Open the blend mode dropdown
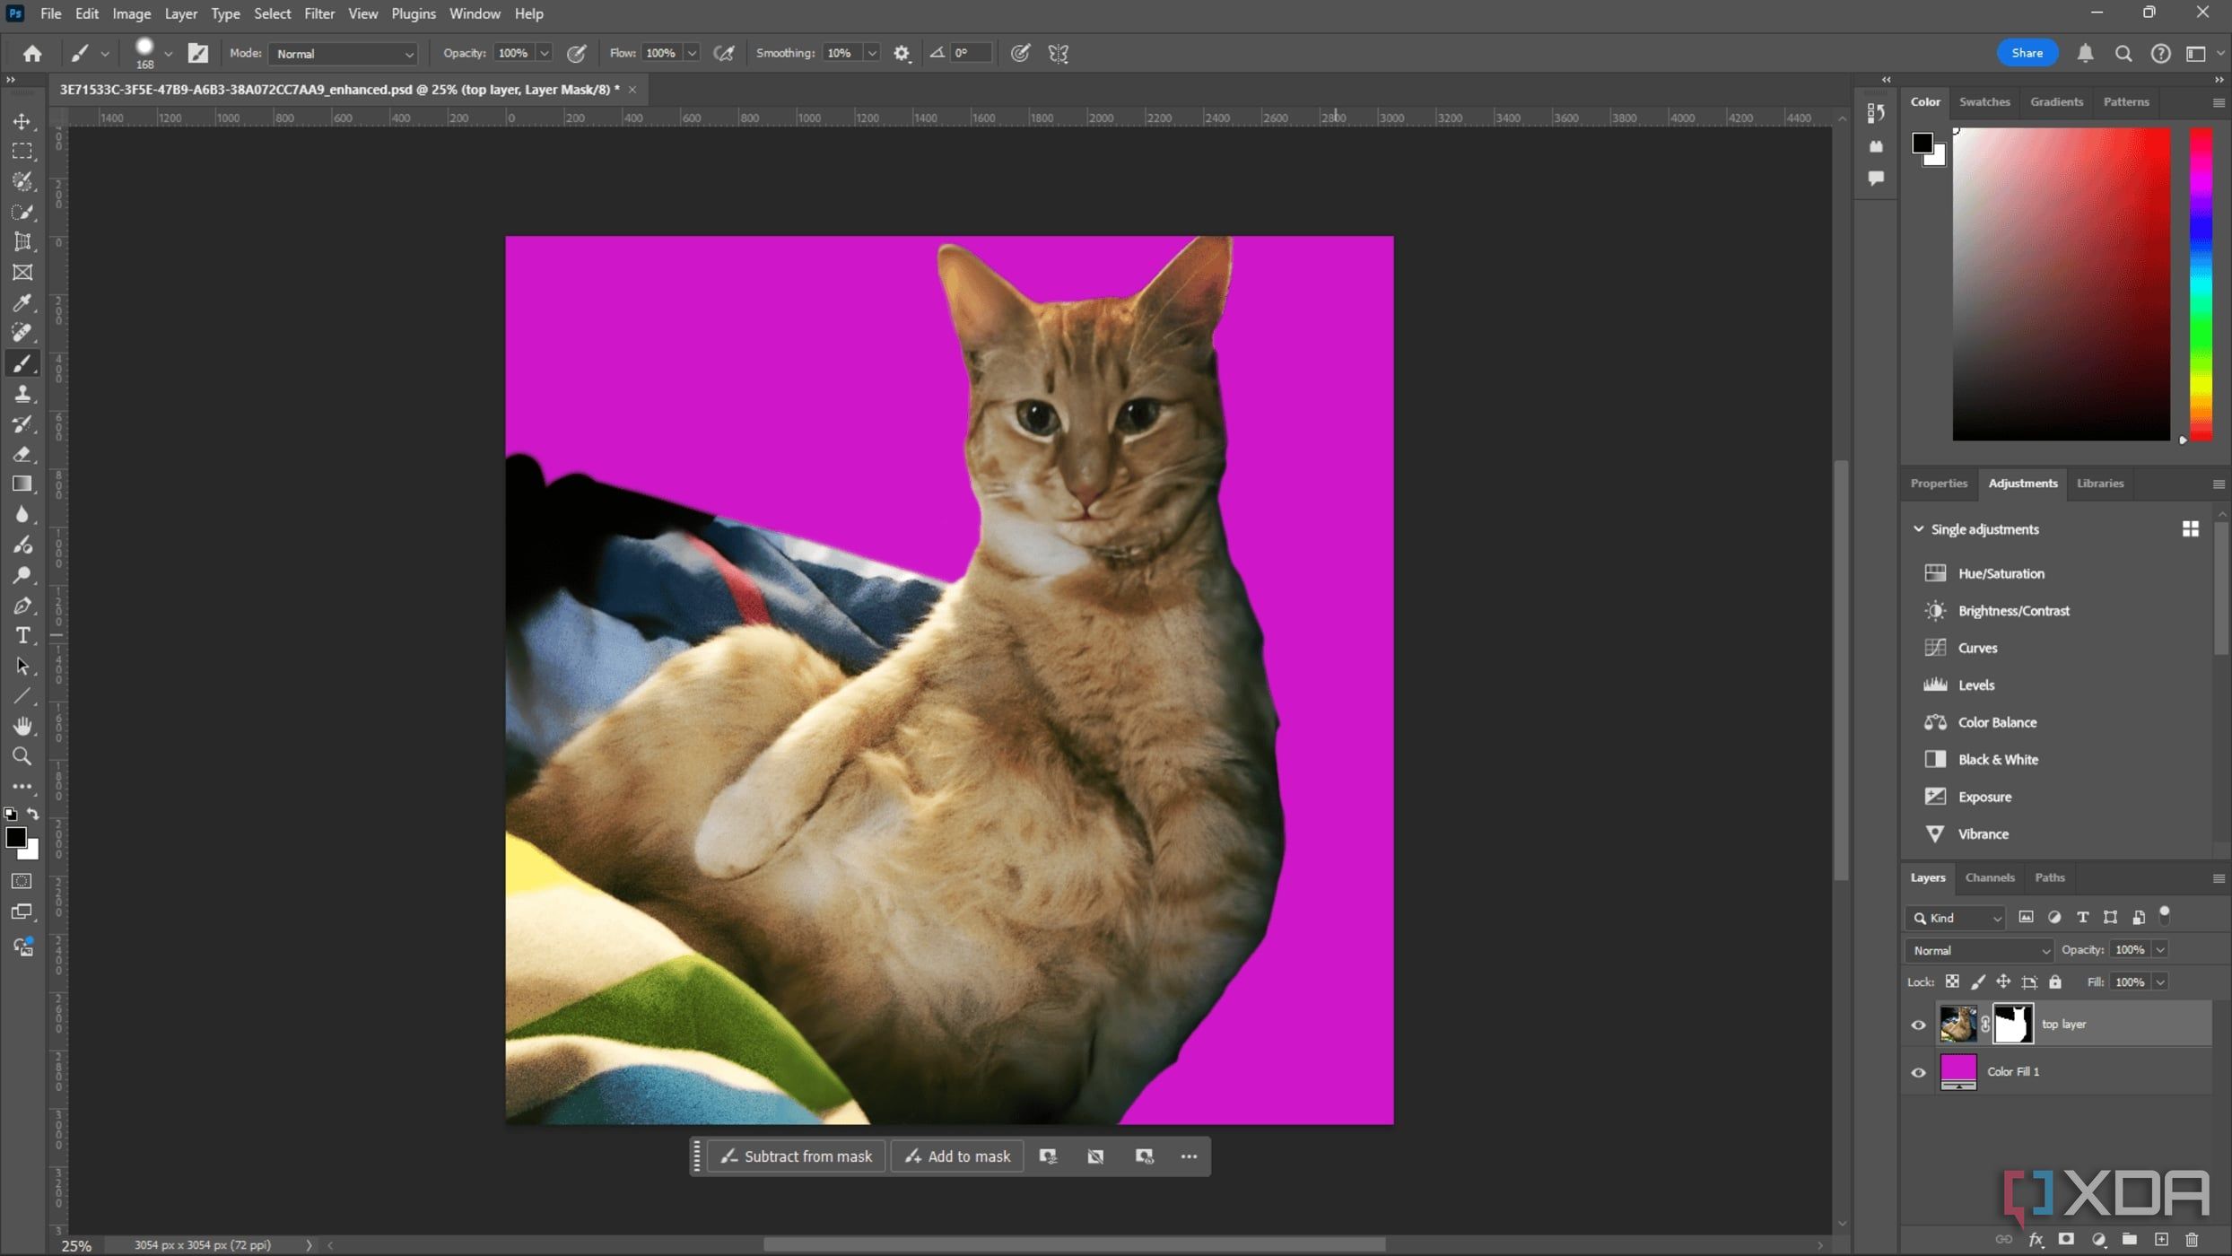 tap(1977, 949)
